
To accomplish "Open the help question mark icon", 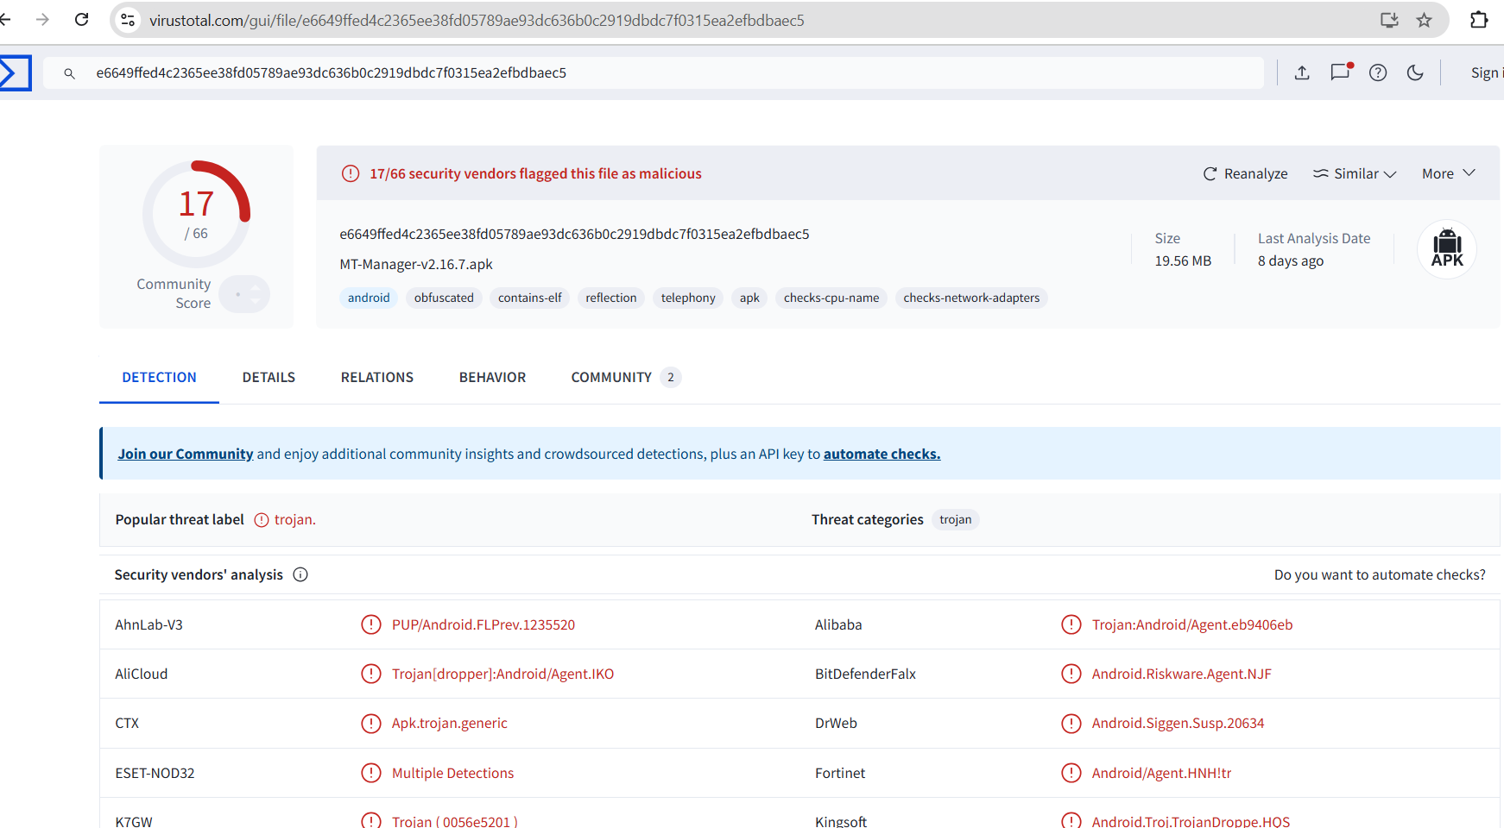I will tap(1378, 73).
